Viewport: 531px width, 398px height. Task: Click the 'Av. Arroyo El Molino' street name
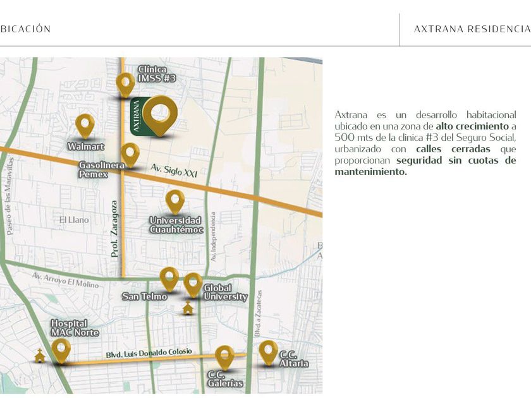[65, 280]
